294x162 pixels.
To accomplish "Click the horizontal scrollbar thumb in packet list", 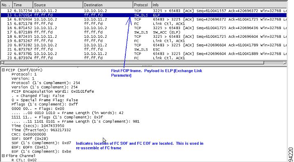I will (134, 63).
